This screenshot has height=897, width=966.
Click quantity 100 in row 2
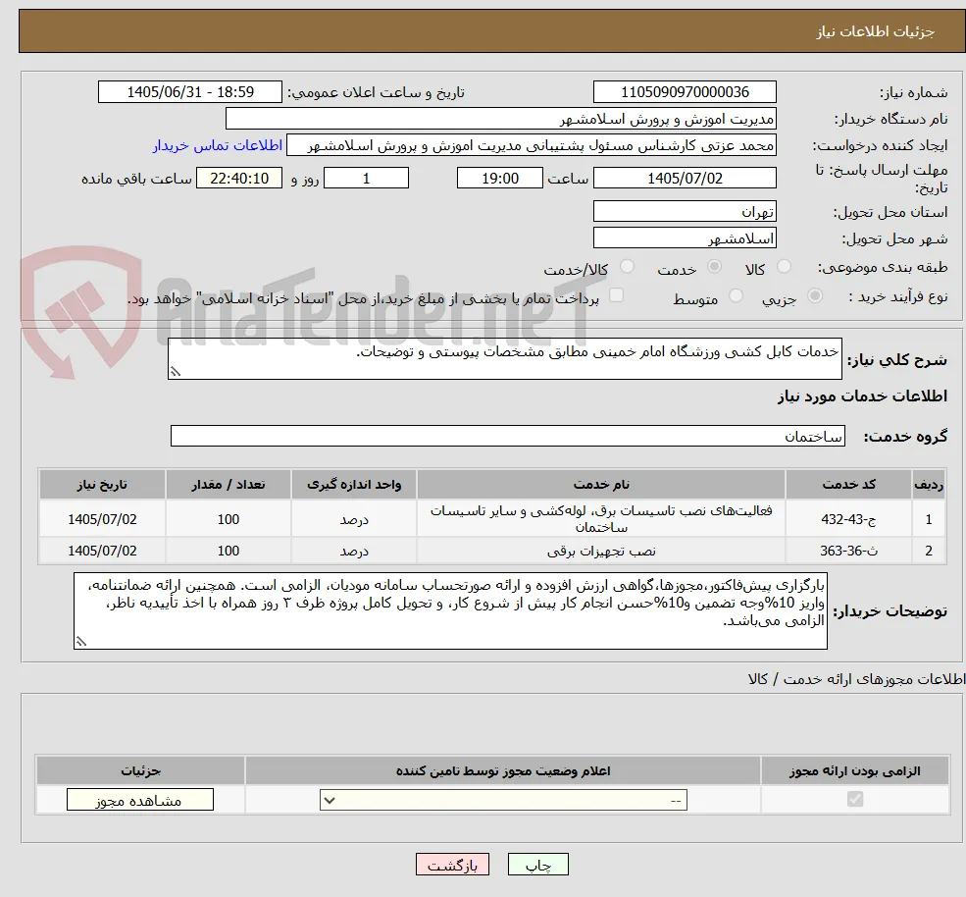click(228, 551)
